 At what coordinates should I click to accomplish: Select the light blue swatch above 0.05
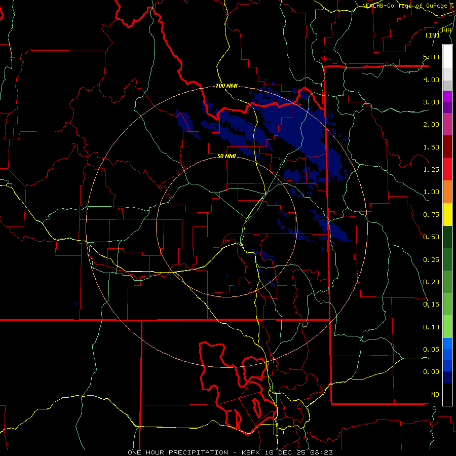coord(447,344)
